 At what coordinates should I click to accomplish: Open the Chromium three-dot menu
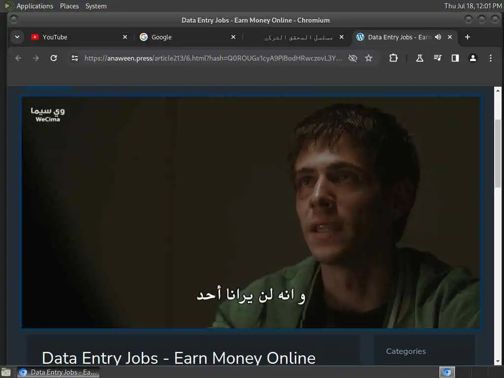point(491,58)
